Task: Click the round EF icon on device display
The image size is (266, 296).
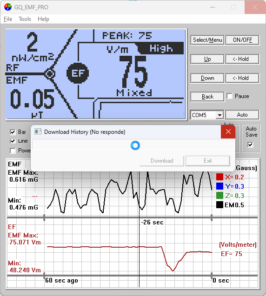Action: pos(78,73)
